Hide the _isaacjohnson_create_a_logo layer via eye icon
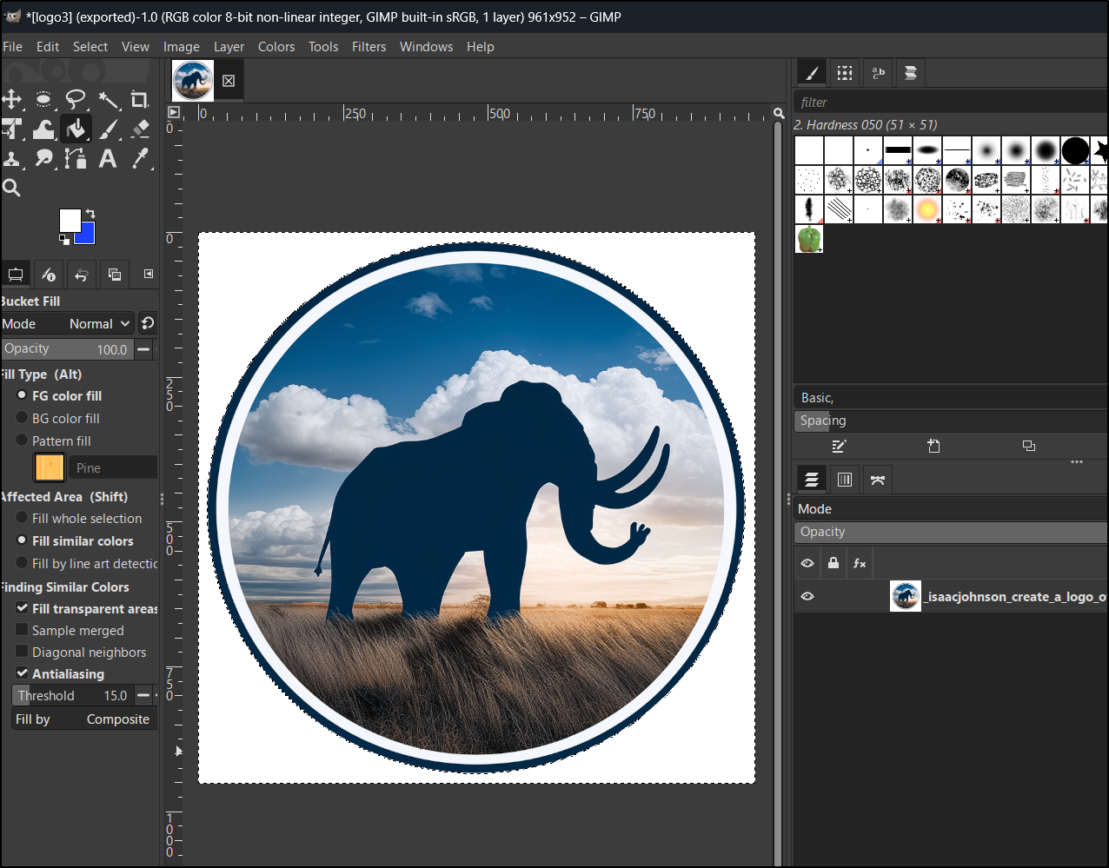 tap(807, 596)
